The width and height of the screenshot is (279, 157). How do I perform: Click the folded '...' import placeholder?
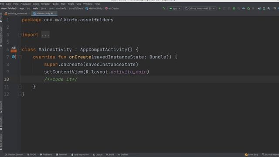point(45,35)
